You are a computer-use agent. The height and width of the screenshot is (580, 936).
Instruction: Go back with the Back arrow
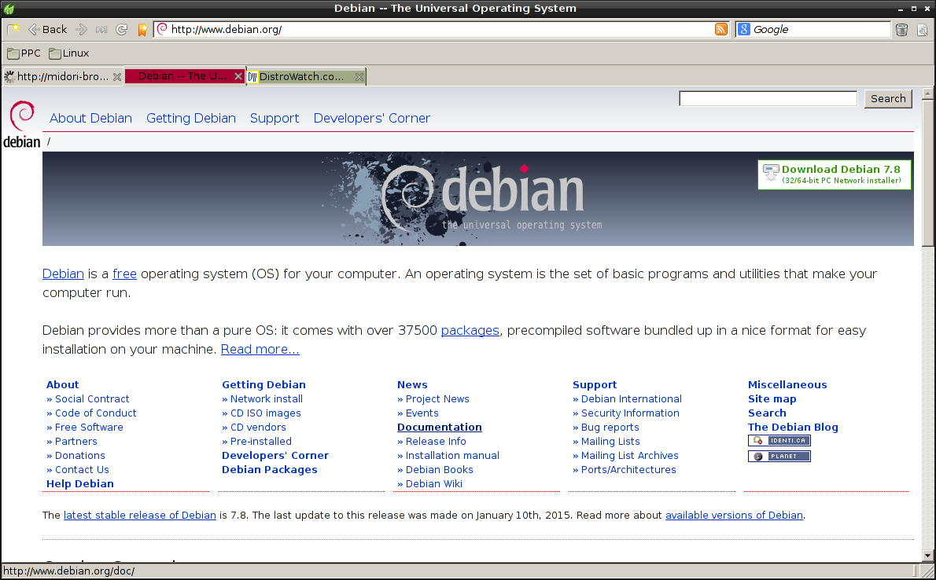pos(48,29)
